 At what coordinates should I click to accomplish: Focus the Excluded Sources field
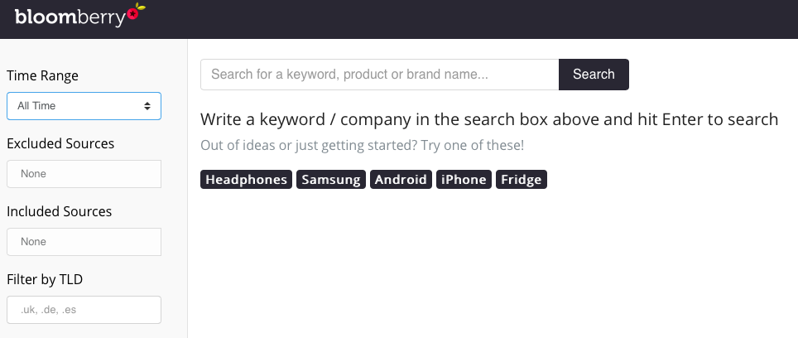(x=84, y=174)
